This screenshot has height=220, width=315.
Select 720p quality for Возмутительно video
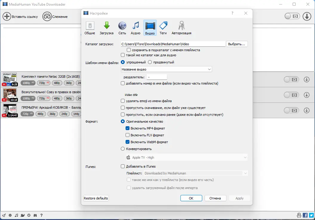[44, 98]
